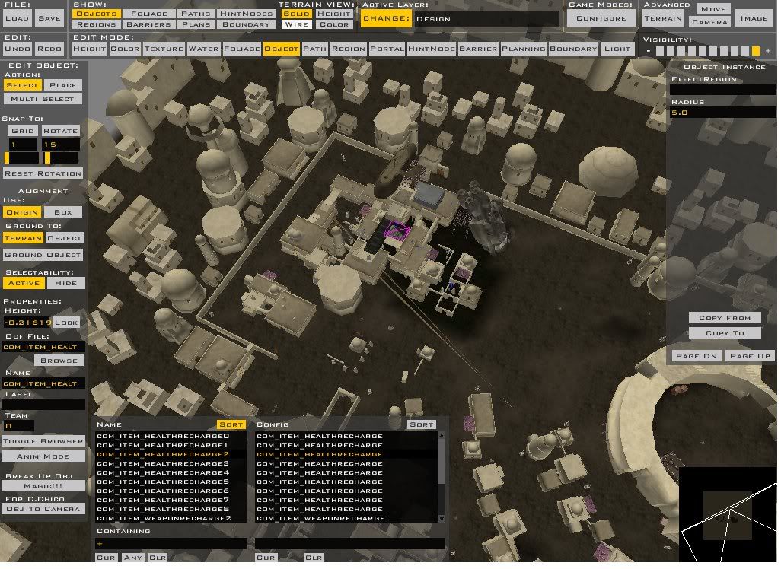This screenshot has height=569, width=781.
Task: Click the Page Dn button
Action: (696, 355)
